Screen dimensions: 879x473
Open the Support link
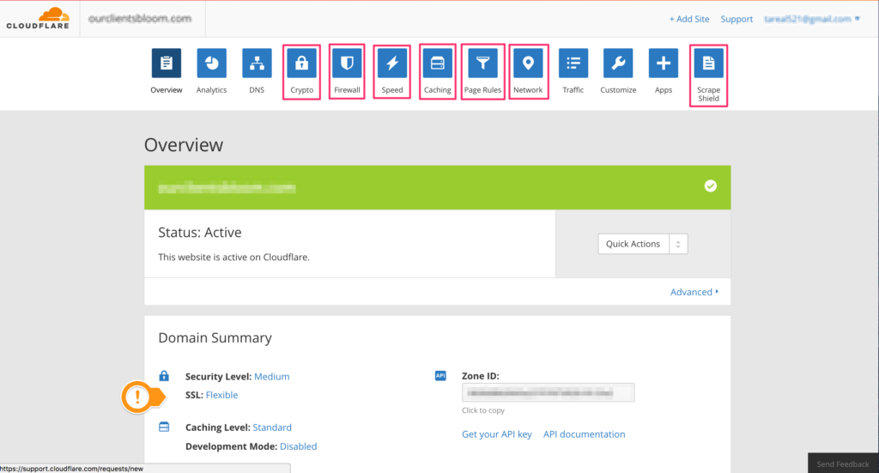[737, 19]
